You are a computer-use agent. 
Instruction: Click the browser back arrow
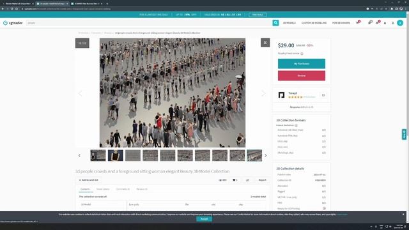(3, 9)
